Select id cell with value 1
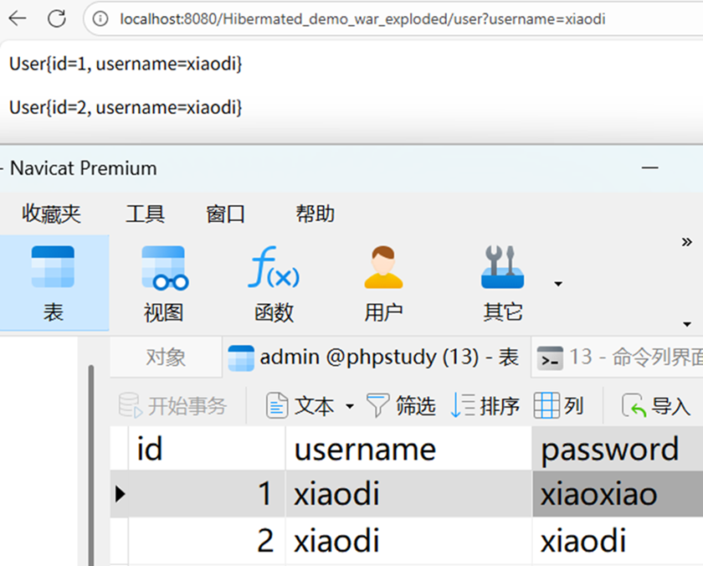703x566 pixels. click(x=207, y=494)
